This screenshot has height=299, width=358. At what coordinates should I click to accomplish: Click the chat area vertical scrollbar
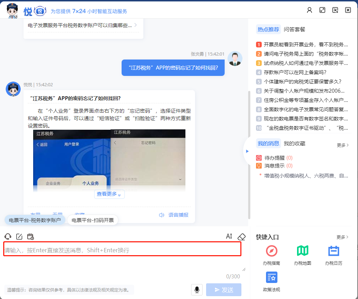pos(249,155)
